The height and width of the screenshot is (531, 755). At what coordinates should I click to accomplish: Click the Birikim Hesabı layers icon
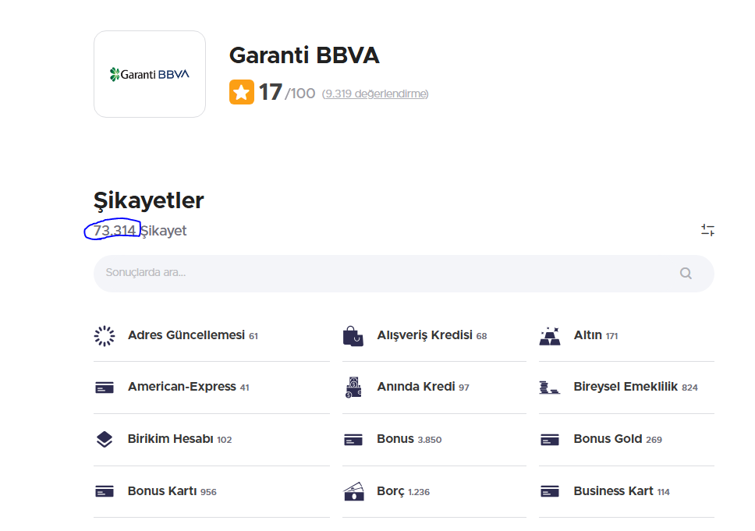pos(105,440)
